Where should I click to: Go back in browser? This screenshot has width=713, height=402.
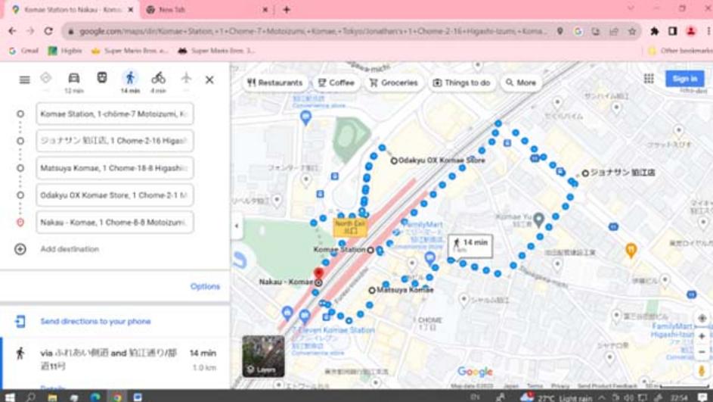click(12, 31)
